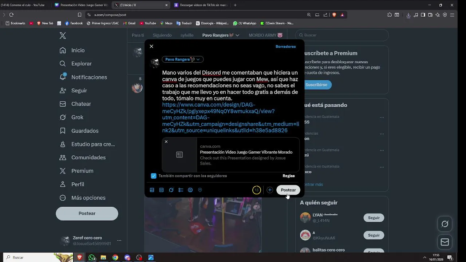
Task: Open the Brave Wallet icon
Action: point(430,15)
